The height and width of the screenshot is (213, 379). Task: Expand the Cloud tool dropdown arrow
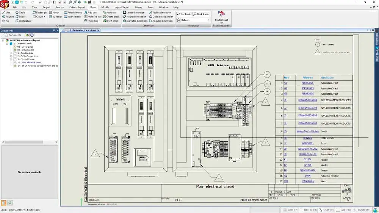tap(44, 17)
